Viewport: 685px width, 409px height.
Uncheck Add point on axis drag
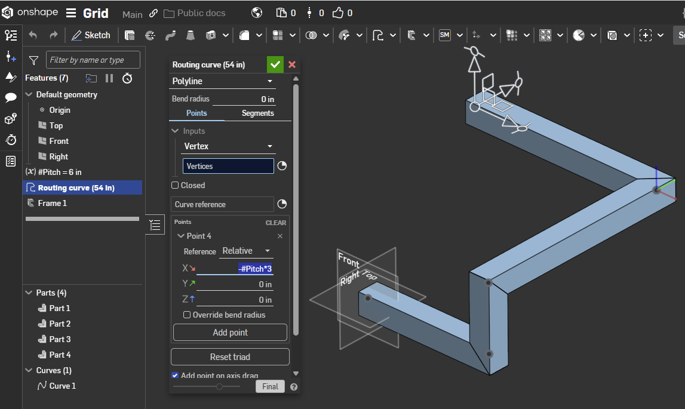175,376
